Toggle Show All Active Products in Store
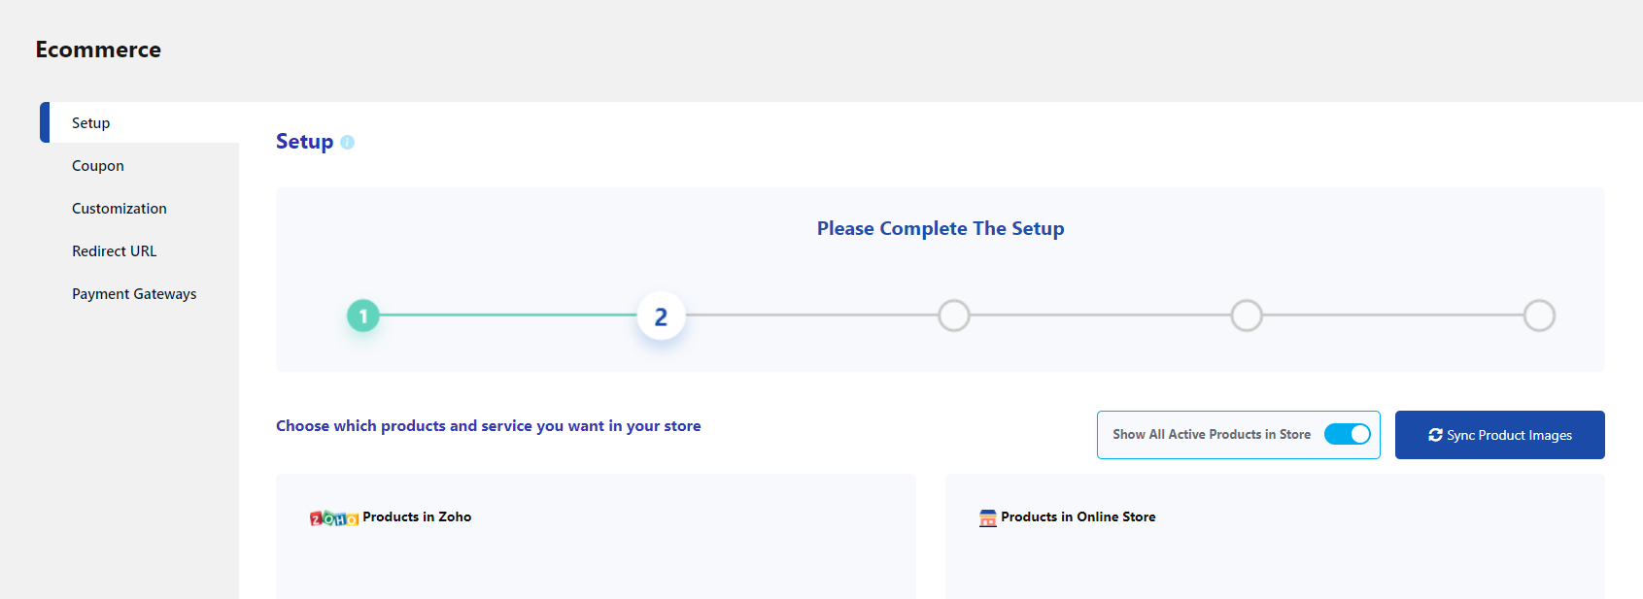1643x599 pixels. coord(1348,434)
